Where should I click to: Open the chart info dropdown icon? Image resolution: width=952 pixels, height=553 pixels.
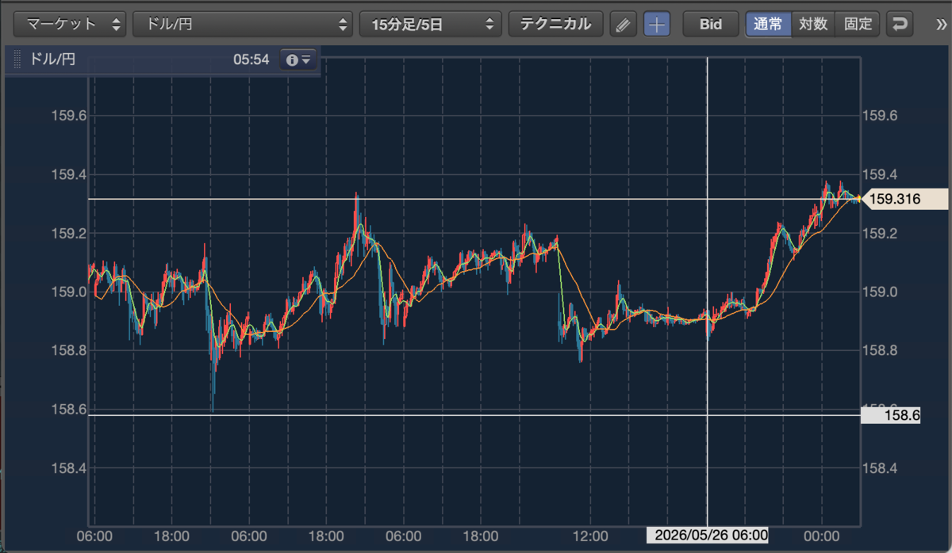coord(299,59)
